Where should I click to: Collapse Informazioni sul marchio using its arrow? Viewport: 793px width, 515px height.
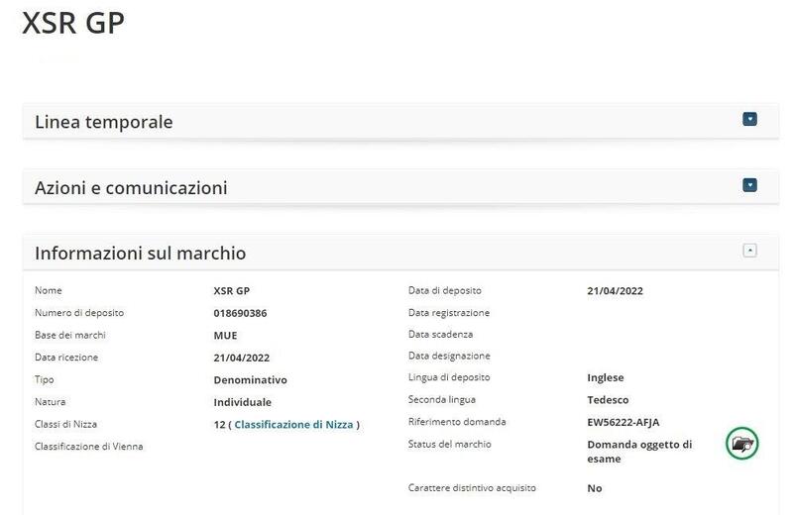[749, 251]
